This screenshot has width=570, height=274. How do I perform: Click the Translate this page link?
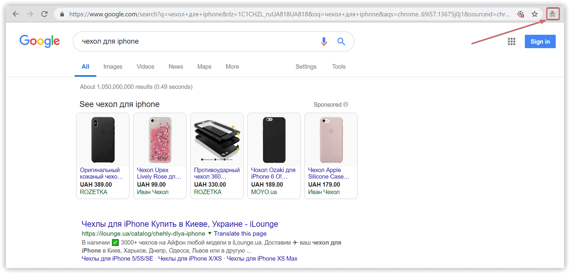pos(240,234)
